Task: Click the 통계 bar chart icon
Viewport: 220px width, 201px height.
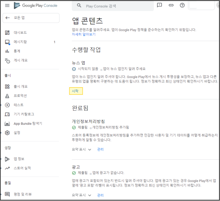Action: point(7,51)
